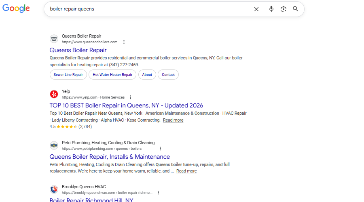
Task: Click the Yelp logo icon
Action: 54,94
